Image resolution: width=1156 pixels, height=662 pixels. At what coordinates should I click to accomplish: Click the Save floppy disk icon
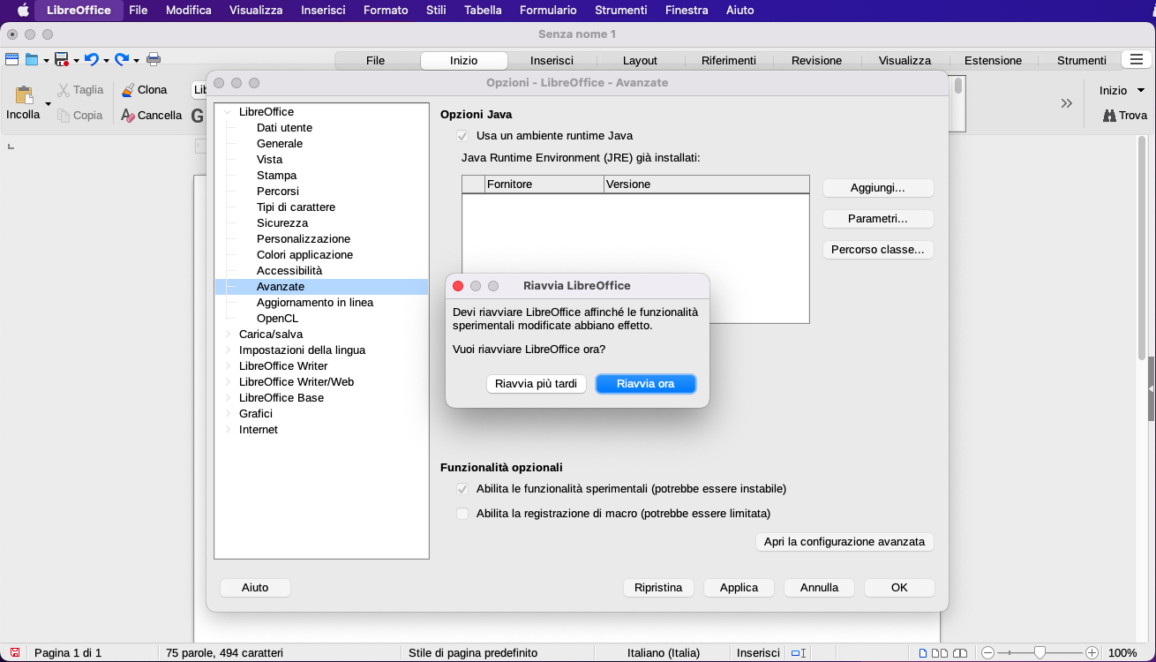[x=61, y=59]
